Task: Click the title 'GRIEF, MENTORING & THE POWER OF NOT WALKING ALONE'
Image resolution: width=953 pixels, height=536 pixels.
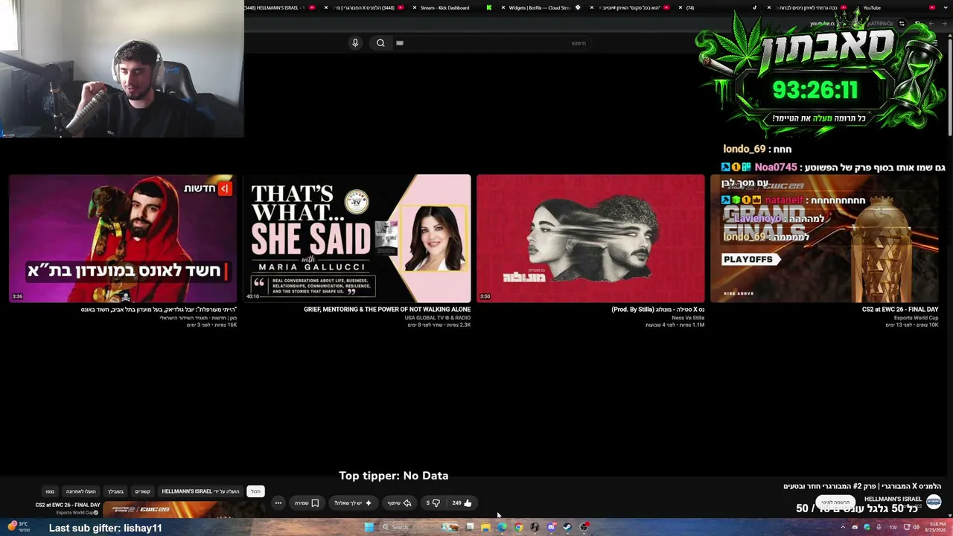Action: 387,310
